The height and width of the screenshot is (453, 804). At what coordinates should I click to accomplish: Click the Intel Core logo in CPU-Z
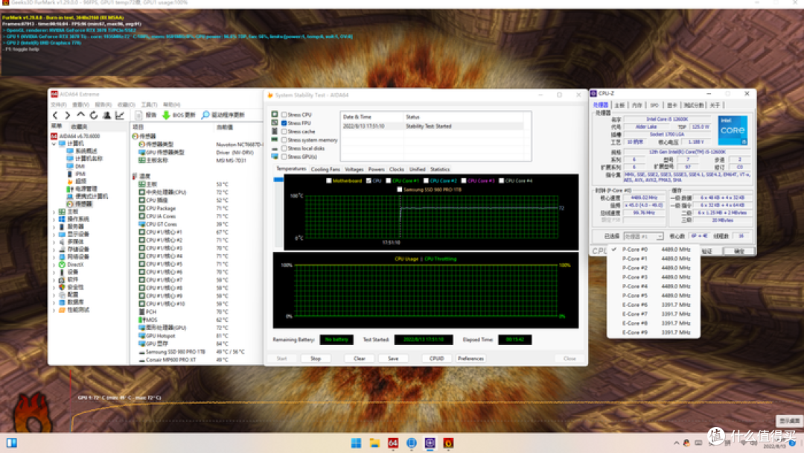733,130
